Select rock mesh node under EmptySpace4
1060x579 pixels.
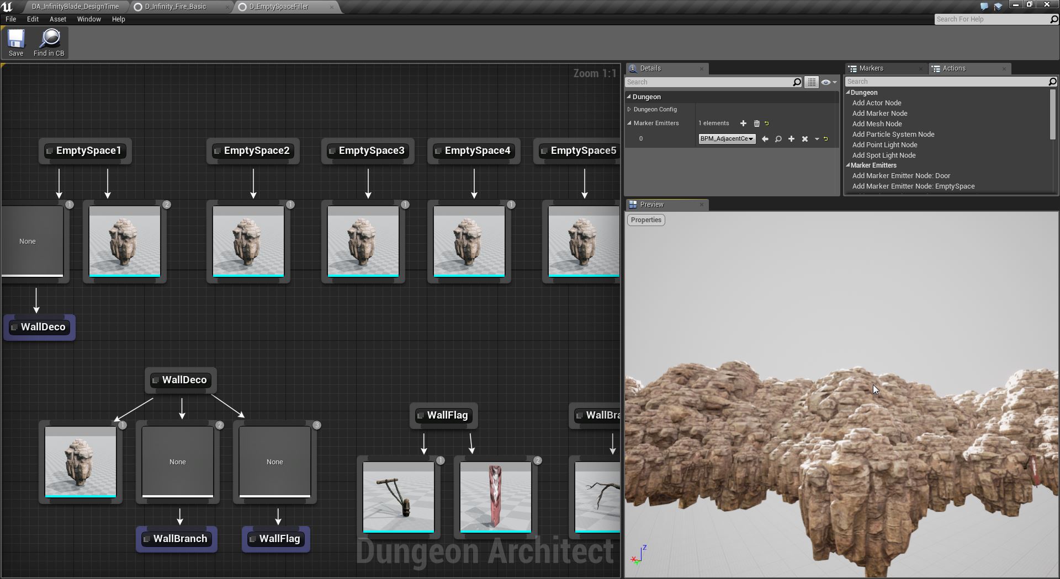coord(469,242)
